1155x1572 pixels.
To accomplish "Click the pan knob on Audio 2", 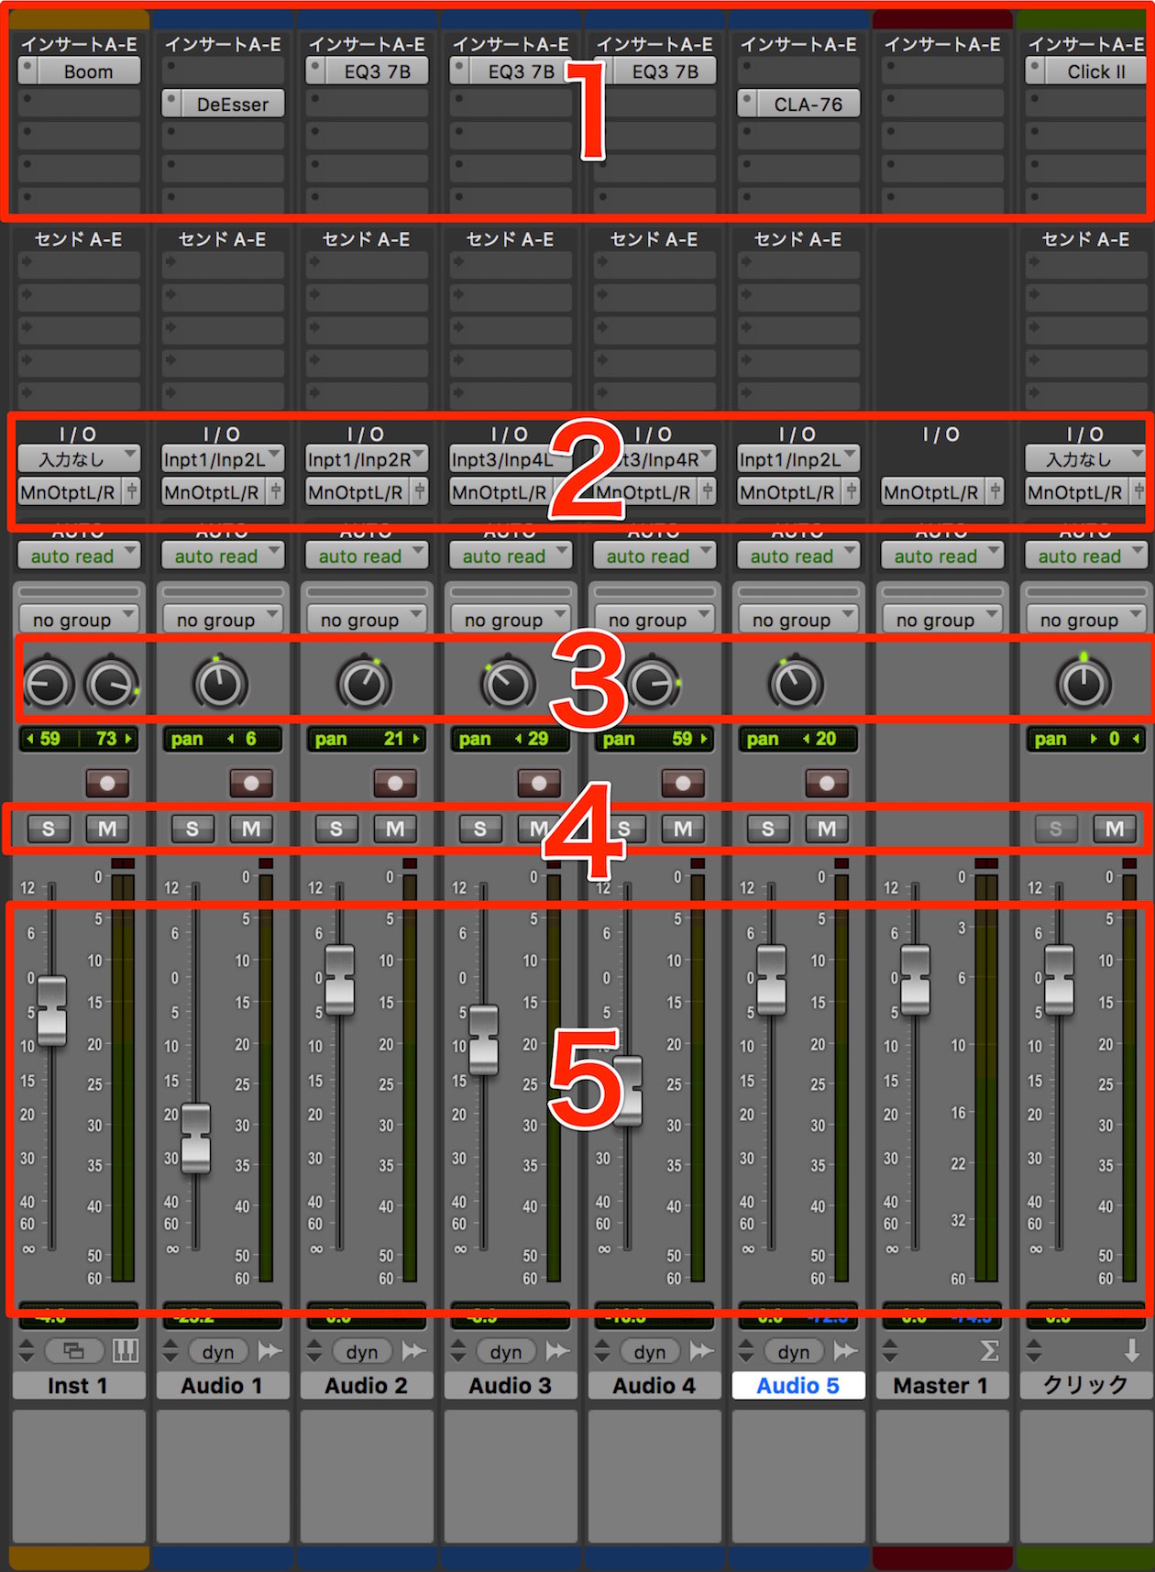I will click(x=365, y=684).
